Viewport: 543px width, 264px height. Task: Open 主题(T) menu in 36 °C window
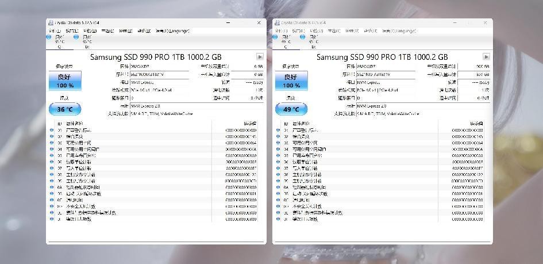[x=107, y=31]
